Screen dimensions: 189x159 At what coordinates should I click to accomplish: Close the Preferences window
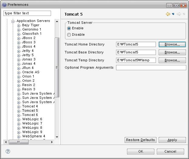183,5
